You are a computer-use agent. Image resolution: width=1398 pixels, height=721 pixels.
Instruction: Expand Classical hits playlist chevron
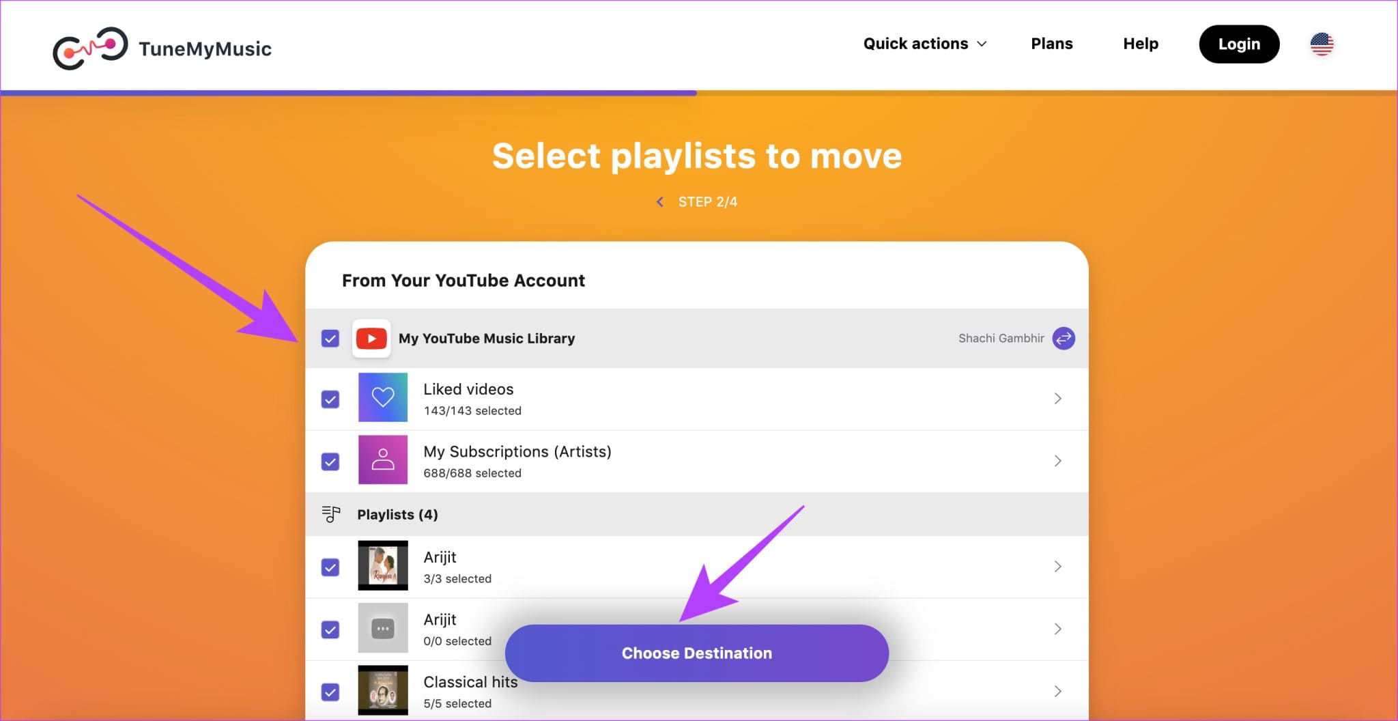(1057, 691)
